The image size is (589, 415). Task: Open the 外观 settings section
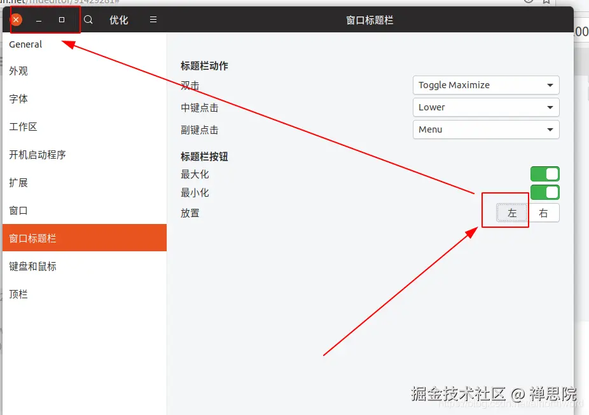19,71
